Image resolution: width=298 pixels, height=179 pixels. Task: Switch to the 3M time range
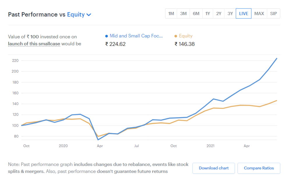tap(183, 14)
